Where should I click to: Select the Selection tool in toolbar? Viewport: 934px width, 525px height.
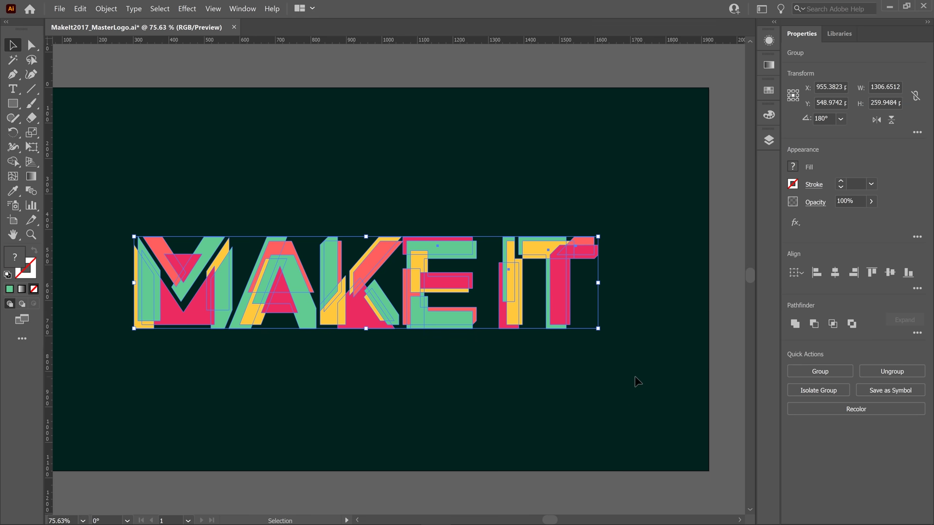12,45
